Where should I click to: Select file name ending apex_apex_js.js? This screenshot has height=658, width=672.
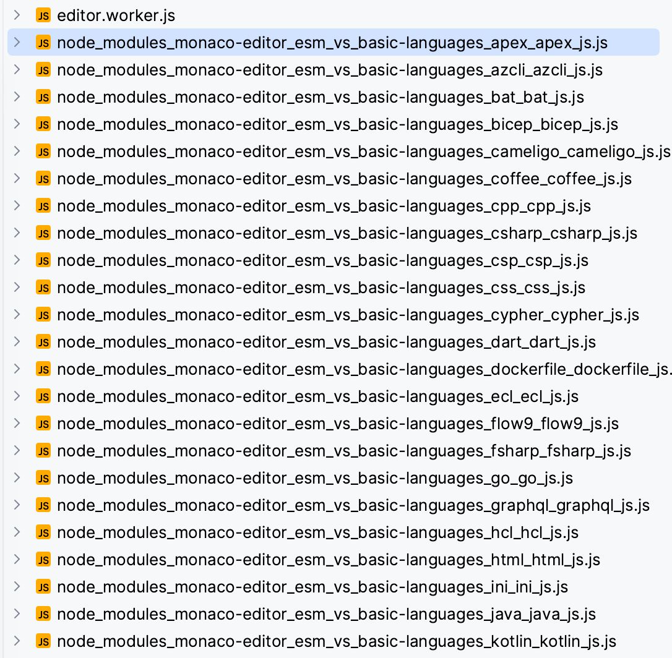coord(332,43)
